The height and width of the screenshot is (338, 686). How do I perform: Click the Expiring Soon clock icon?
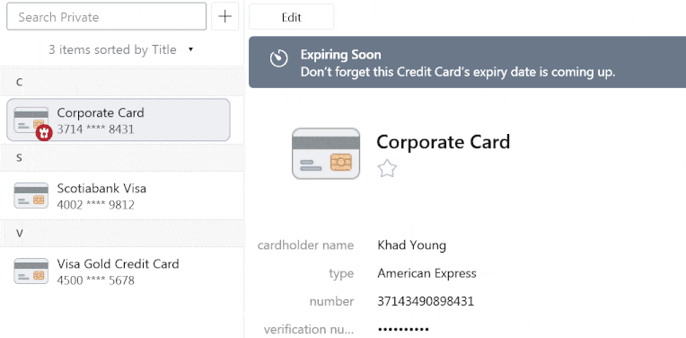(278, 58)
